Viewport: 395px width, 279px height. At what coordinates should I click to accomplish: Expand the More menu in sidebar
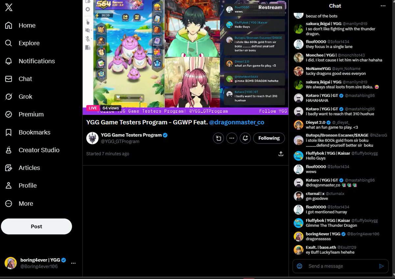tap(19, 203)
